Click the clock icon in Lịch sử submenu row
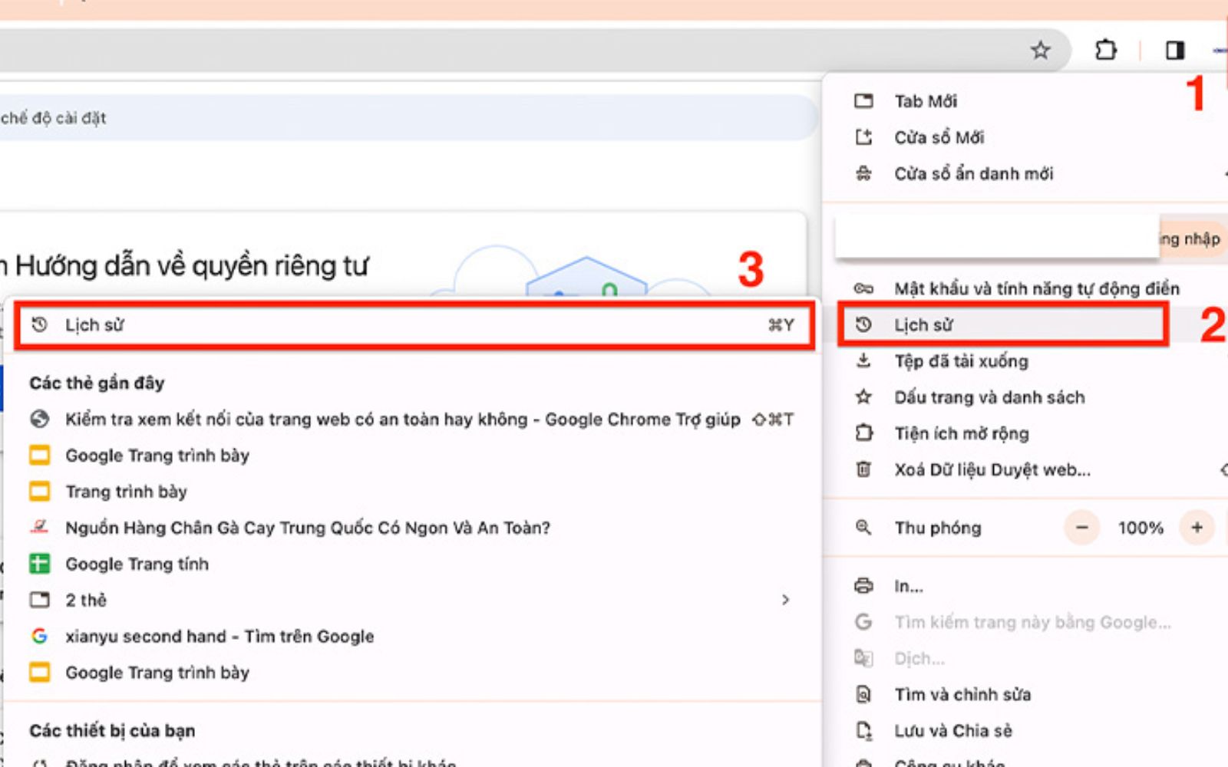Image resolution: width=1228 pixels, height=767 pixels. coord(39,324)
